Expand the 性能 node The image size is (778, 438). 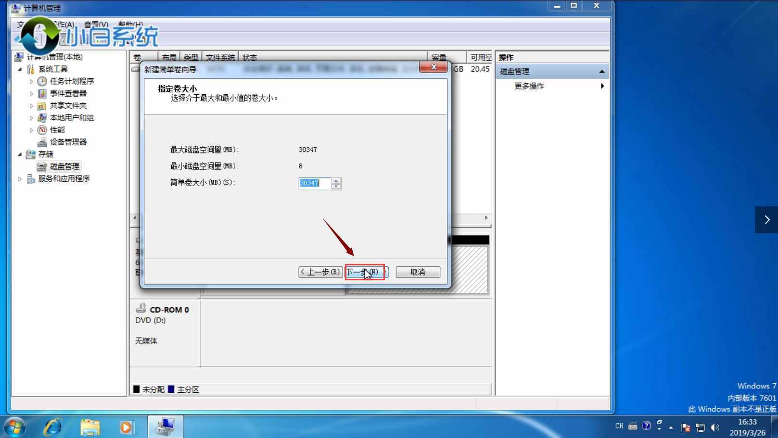[x=31, y=130]
